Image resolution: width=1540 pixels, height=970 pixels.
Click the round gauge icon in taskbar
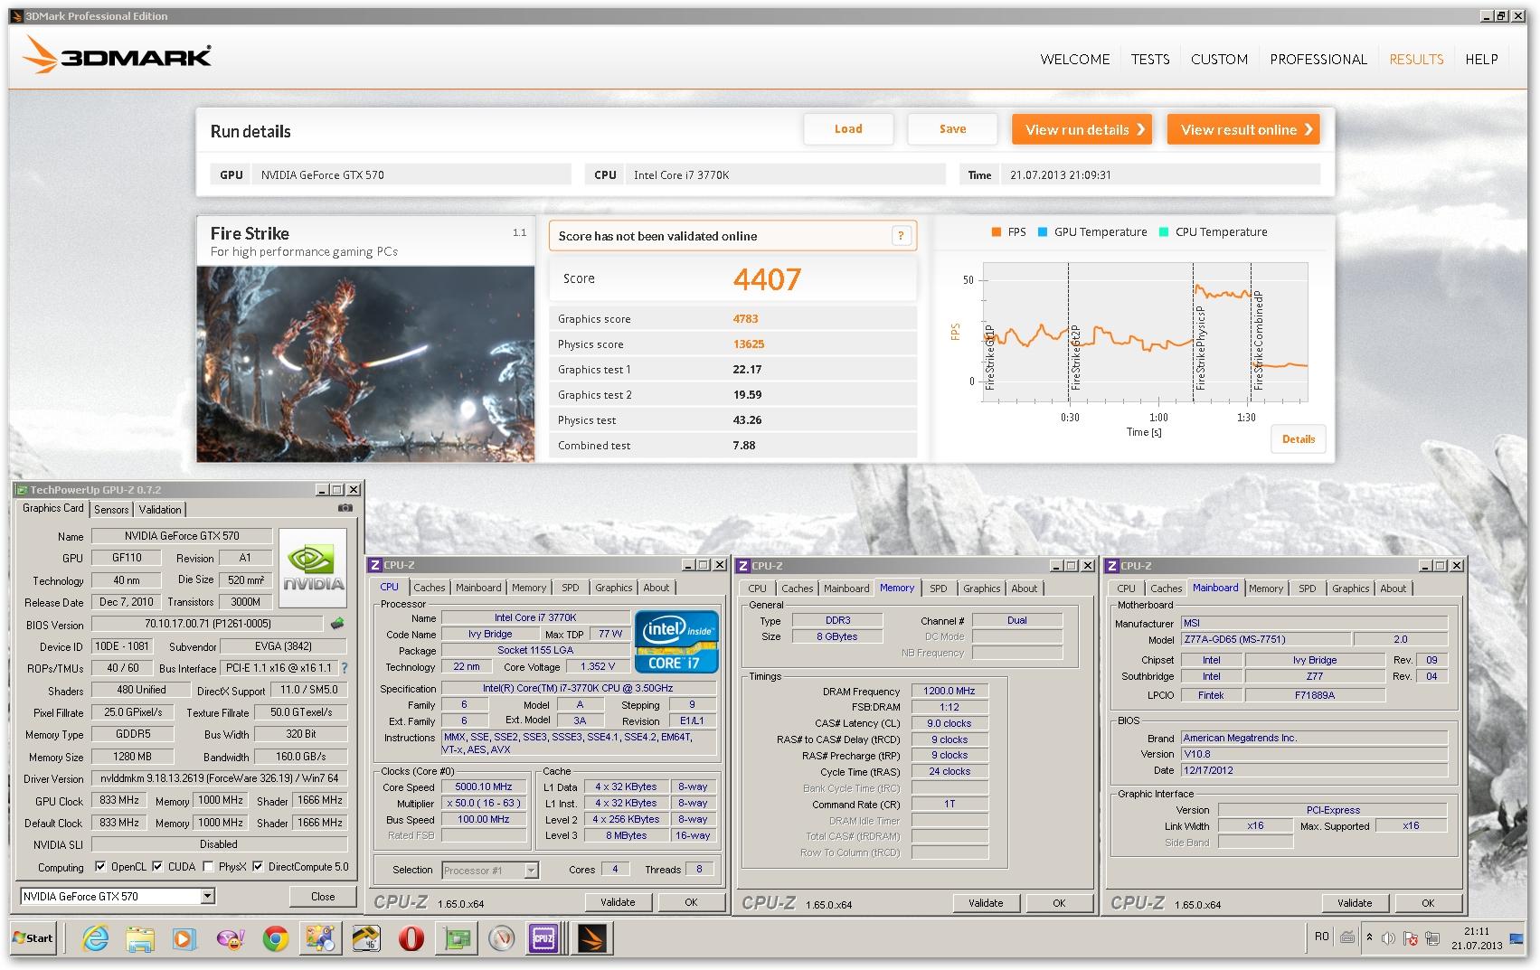point(500,938)
